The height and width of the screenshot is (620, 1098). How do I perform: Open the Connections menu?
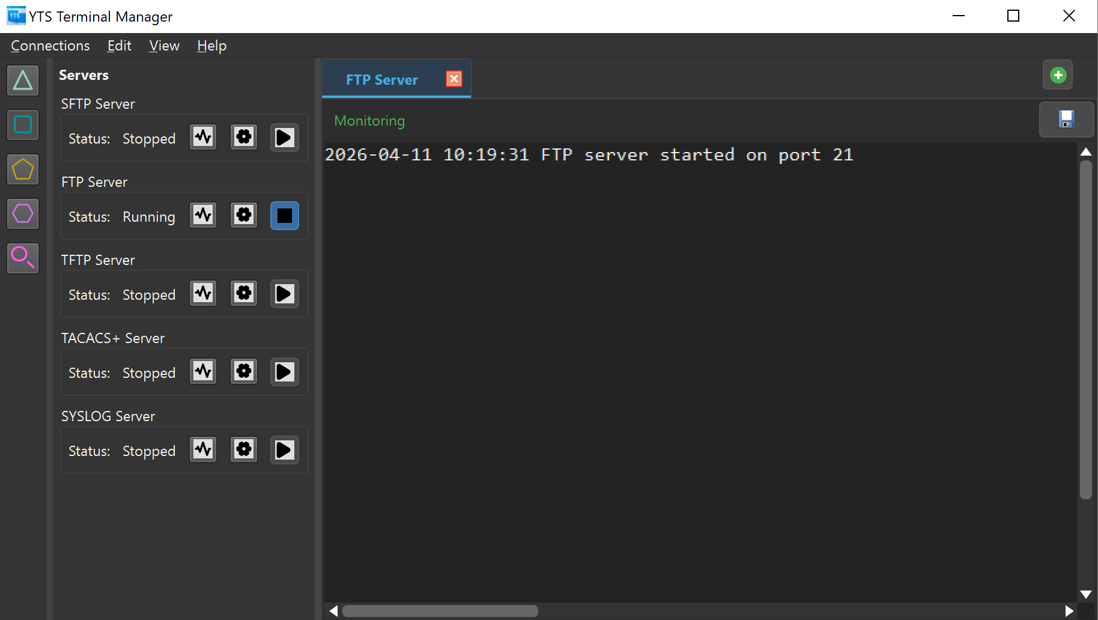[x=50, y=45]
